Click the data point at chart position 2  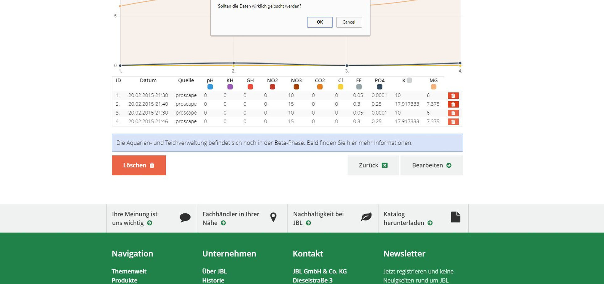[234, 63]
